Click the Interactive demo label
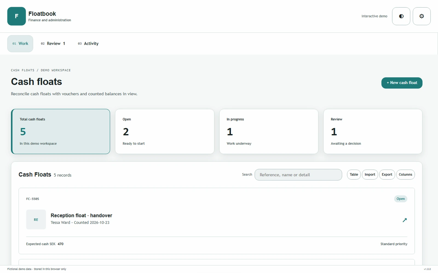Image resolution: width=438 pixels, height=273 pixels. click(374, 16)
